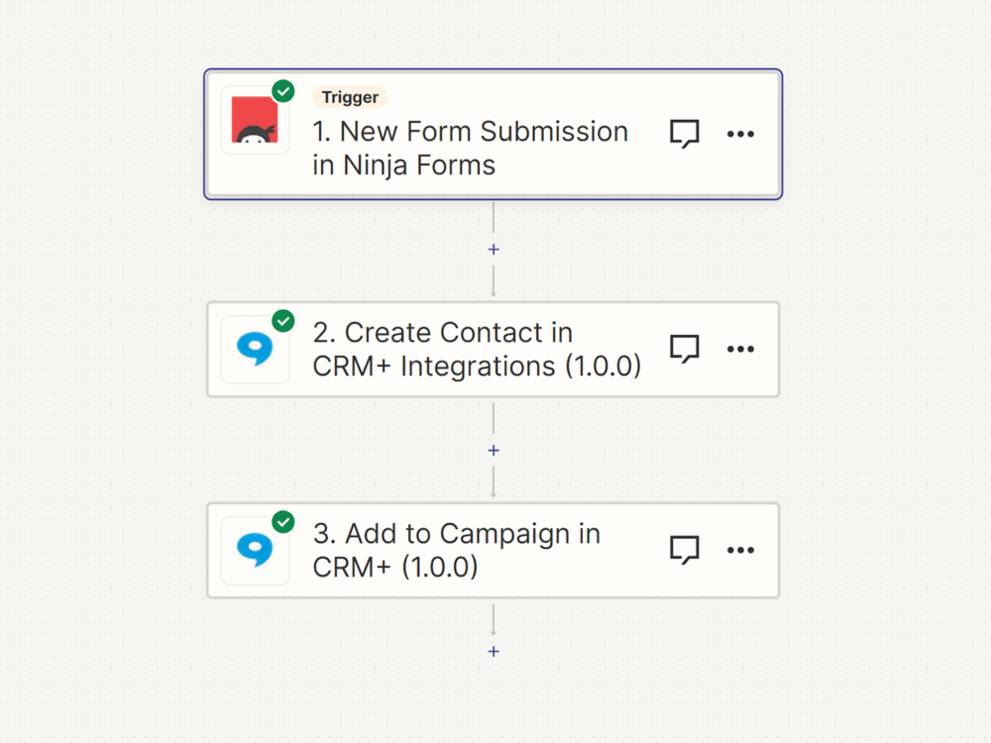Click the green check status on step 3
991x743 pixels.
point(283,522)
